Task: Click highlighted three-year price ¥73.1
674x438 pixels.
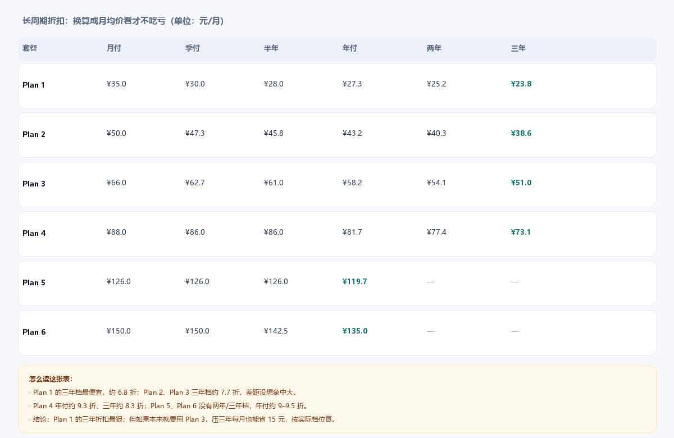Action: (521, 232)
